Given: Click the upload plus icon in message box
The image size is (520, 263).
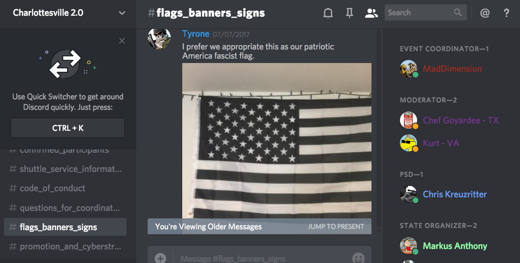Looking at the screenshot, I should tap(160, 258).
